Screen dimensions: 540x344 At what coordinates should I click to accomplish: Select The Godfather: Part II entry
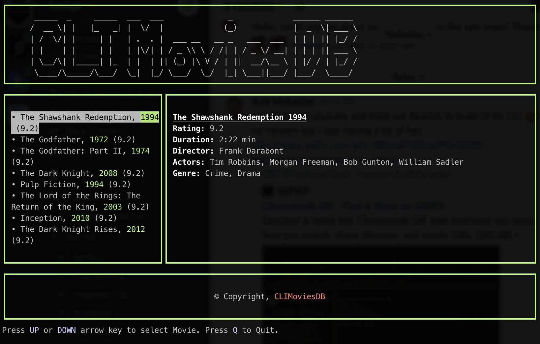click(81, 156)
